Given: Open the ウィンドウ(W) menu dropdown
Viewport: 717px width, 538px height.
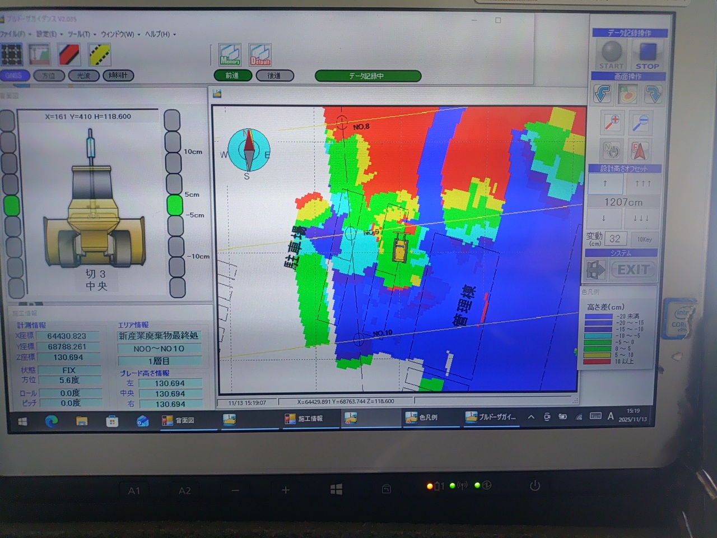Looking at the screenshot, I should (x=118, y=35).
